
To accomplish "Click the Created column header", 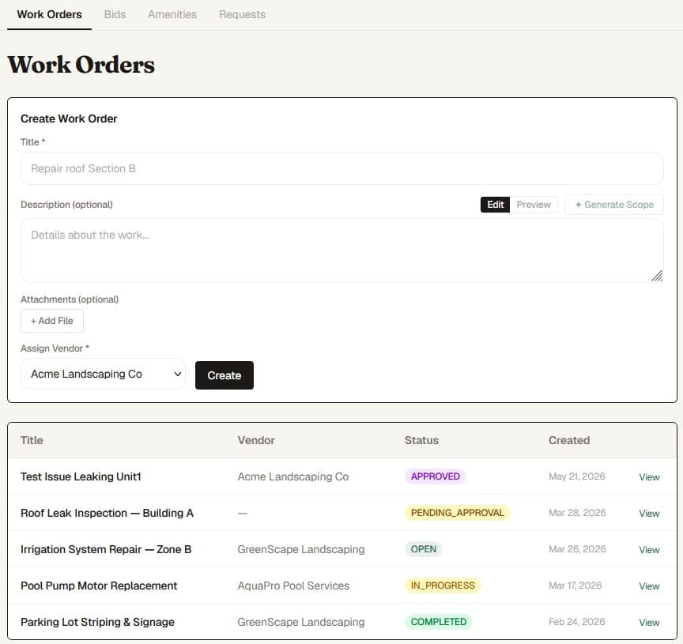I will tap(569, 440).
